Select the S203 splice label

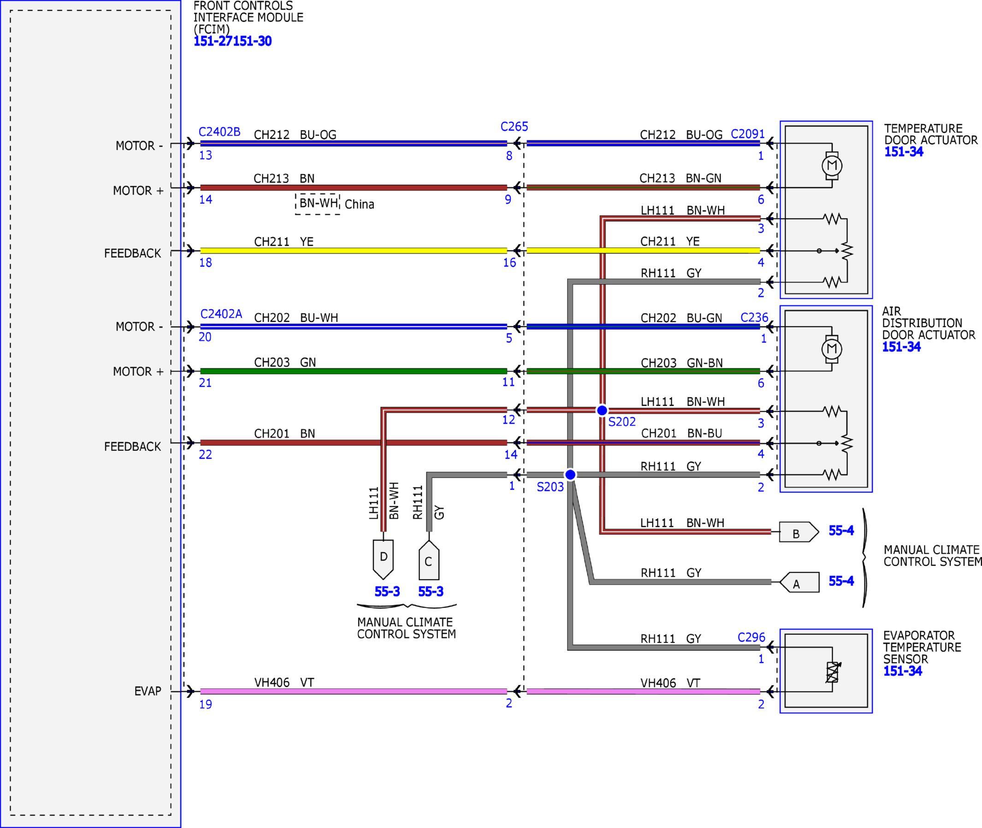tap(550, 487)
